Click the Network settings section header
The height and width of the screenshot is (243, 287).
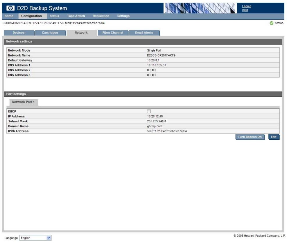coord(143,41)
